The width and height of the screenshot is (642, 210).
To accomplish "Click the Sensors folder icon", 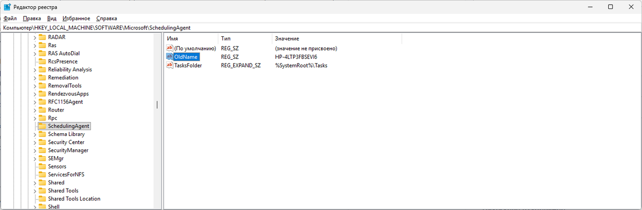I will 42,166.
